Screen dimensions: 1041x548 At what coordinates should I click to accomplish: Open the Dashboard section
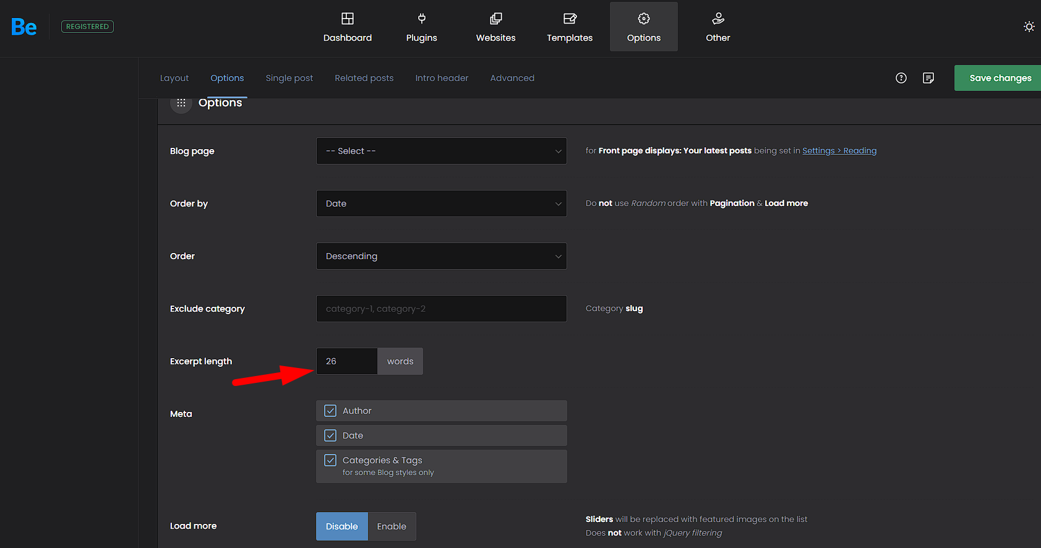click(348, 27)
